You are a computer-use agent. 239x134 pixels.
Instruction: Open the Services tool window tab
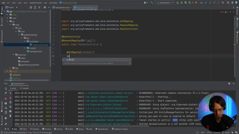[58, 129]
